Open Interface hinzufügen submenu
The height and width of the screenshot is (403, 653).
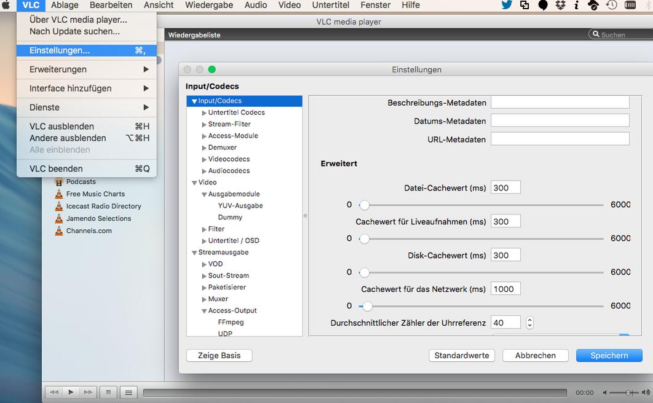click(x=87, y=88)
